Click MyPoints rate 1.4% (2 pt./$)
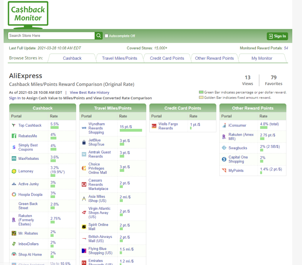The height and width of the screenshot is (265, 302). [271, 169]
